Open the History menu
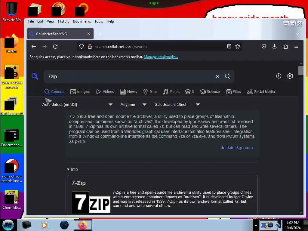Image resolution: width=308 pixels, height=231 pixels. point(64,21)
